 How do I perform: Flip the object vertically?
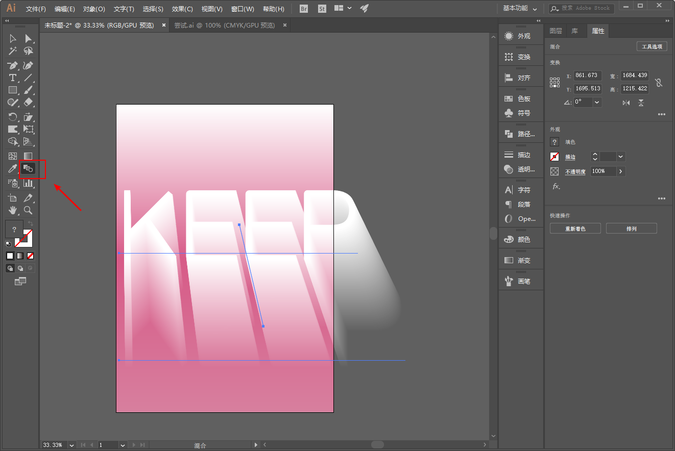[641, 103]
